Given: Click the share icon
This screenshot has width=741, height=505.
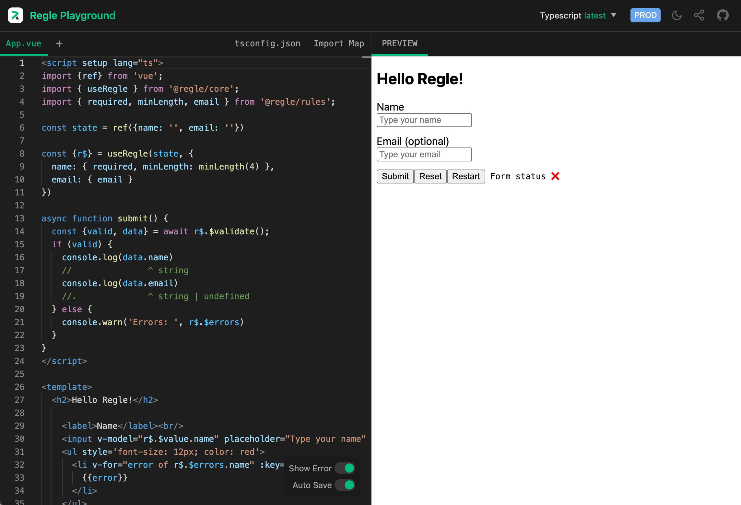Looking at the screenshot, I should point(699,15).
